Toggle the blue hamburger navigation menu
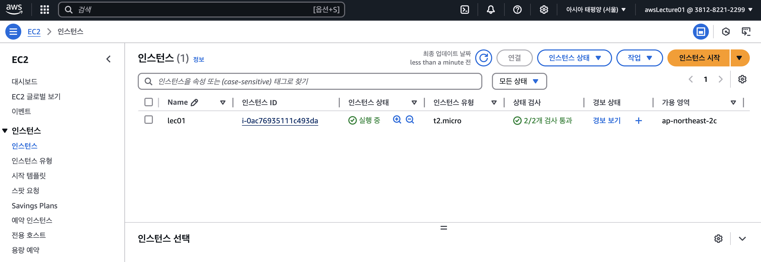The image size is (761, 262). pos(13,32)
